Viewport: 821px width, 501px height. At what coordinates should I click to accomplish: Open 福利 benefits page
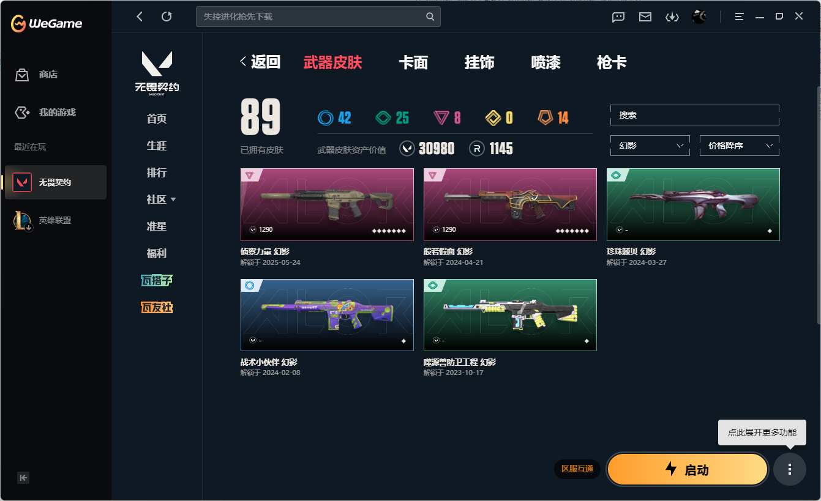click(157, 254)
